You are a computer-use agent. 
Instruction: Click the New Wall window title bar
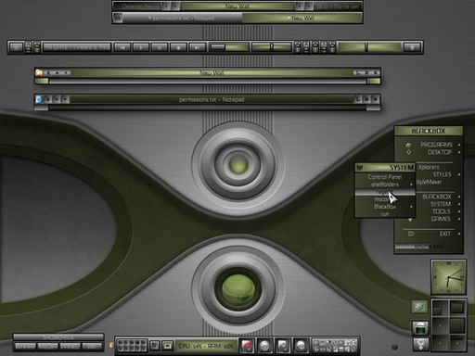(212, 73)
